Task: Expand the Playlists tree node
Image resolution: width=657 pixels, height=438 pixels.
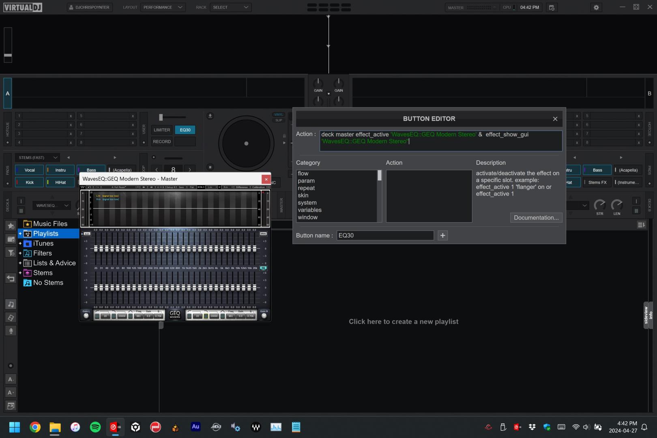Action: click(20, 234)
